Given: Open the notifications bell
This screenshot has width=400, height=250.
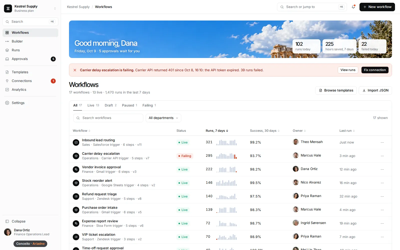Looking at the screenshot, I should [x=353, y=7].
